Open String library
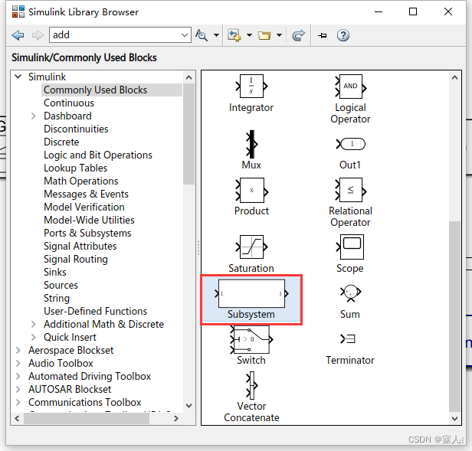 (x=57, y=298)
